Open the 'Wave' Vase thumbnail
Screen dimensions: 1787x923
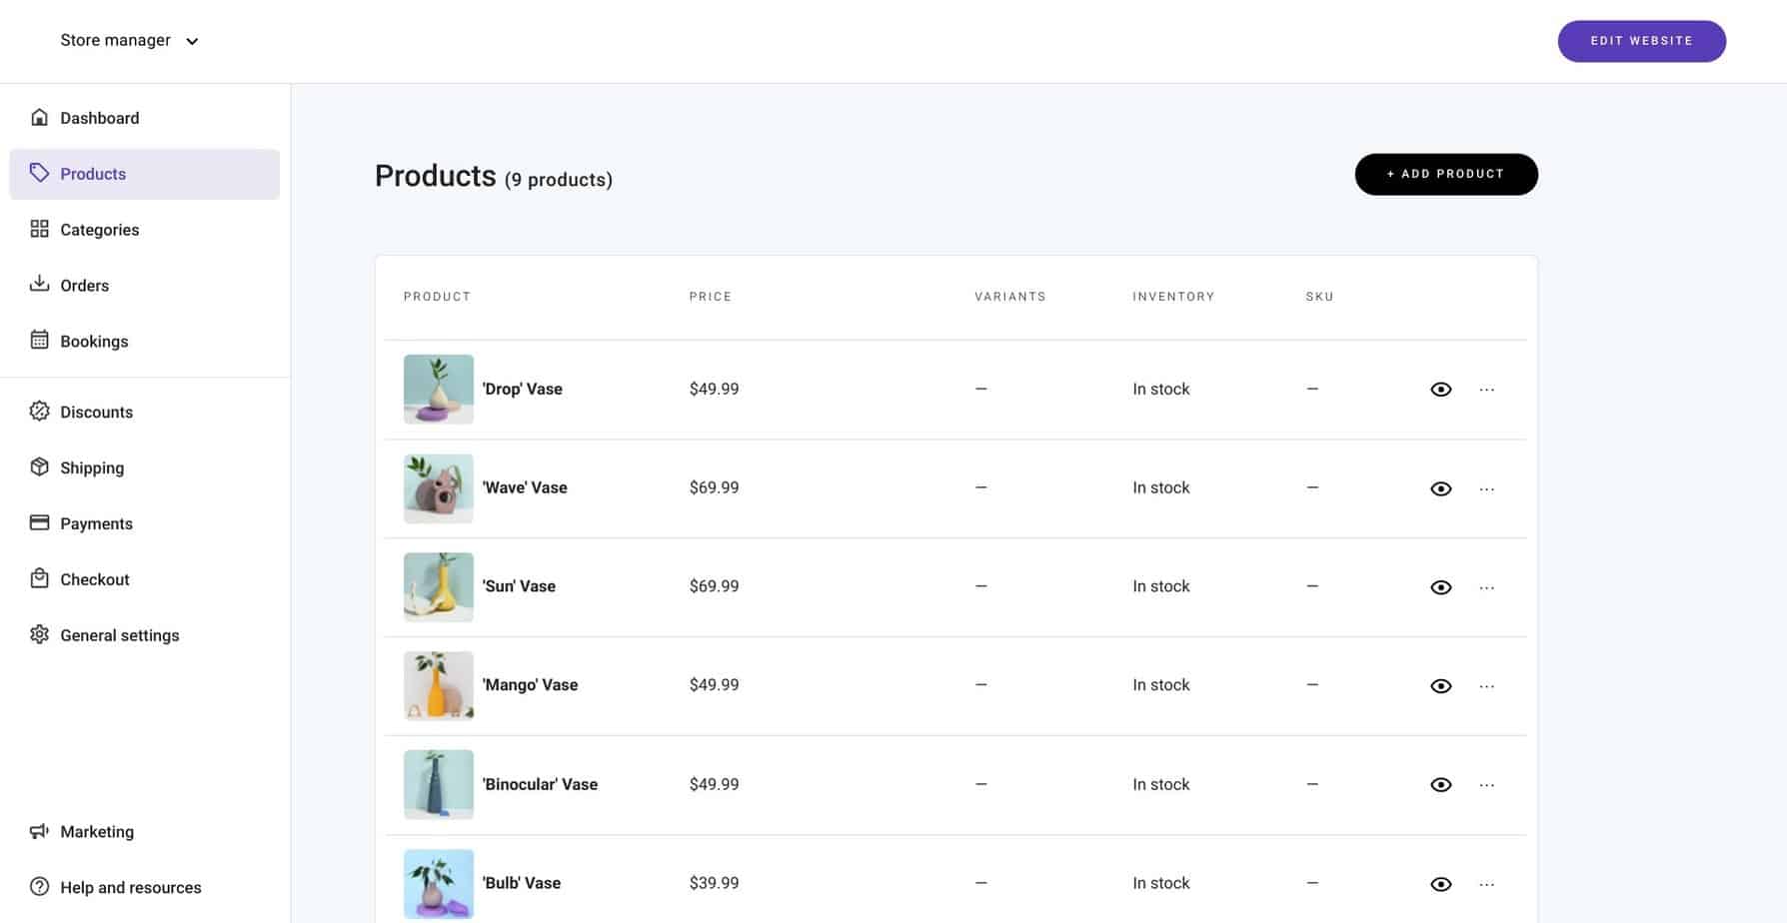click(439, 488)
